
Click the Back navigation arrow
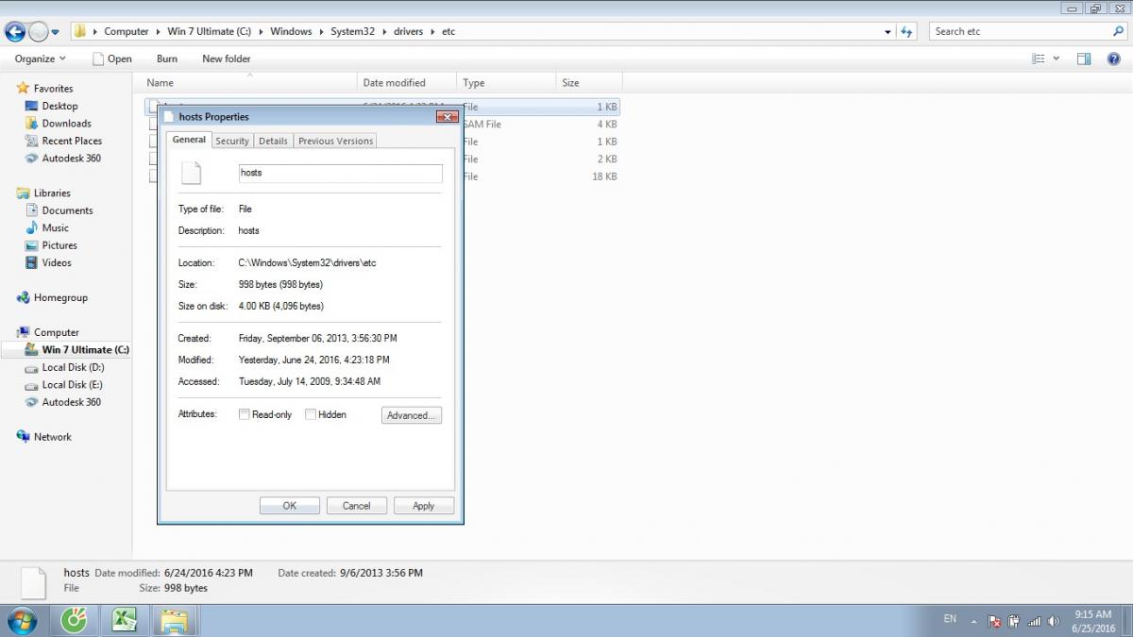tap(15, 32)
